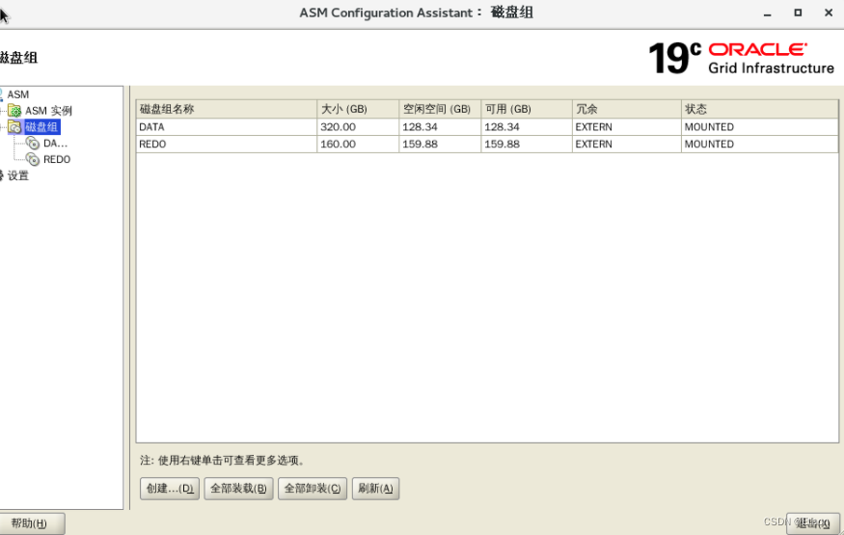Click the exit button at bottom right
844x535 pixels.
(813, 523)
